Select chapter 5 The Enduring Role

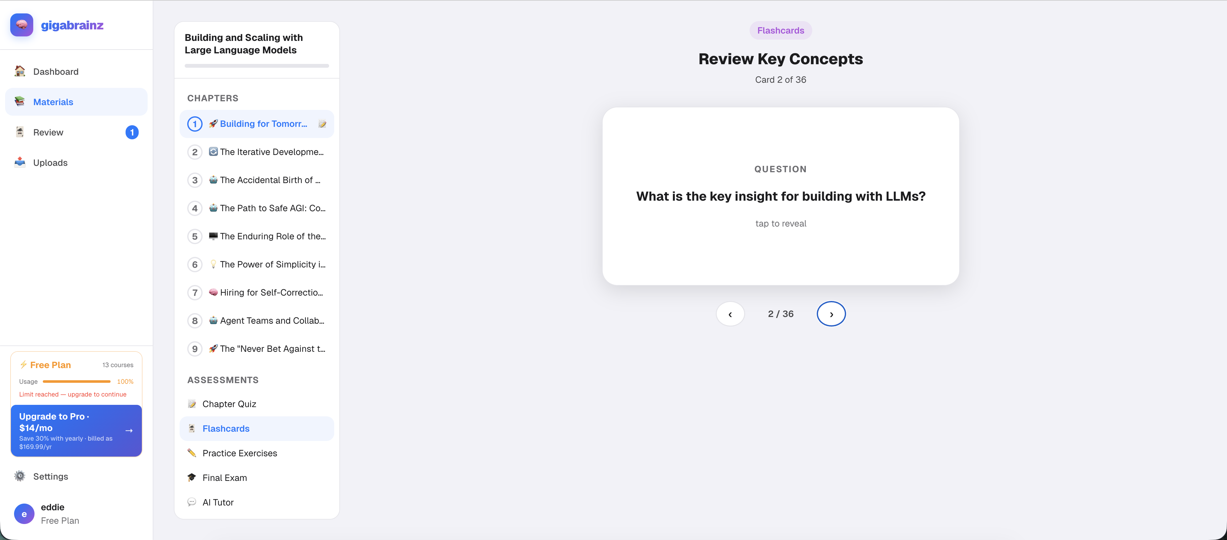257,236
